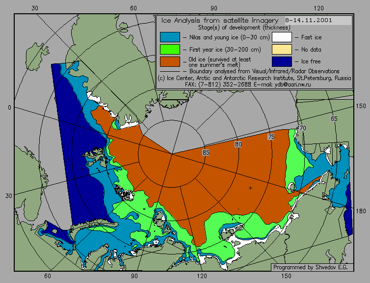Click the 75 latitude label on the map
The image size is (370, 283).
tap(271, 137)
